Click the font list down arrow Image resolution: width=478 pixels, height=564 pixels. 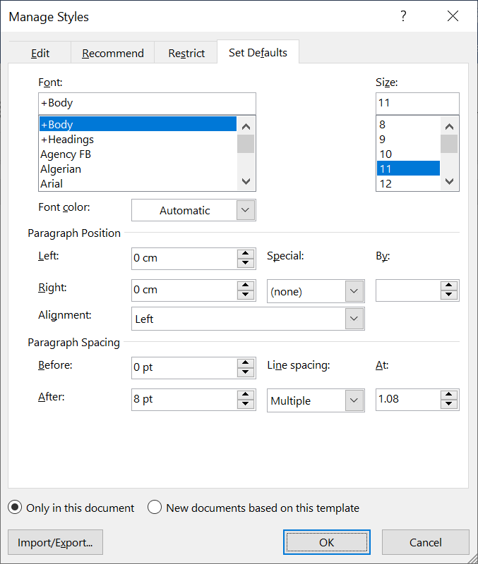[246, 181]
